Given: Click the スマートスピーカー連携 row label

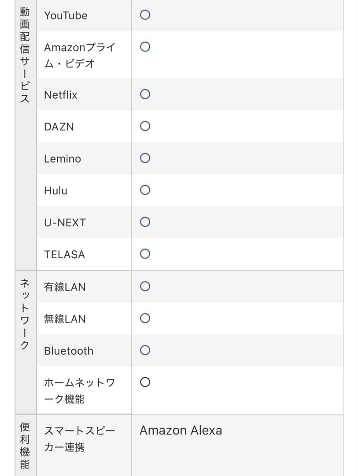Looking at the screenshot, I should [79, 439].
